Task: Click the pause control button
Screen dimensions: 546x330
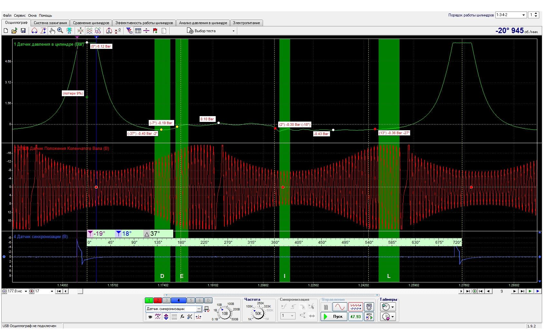Action: 326,307
